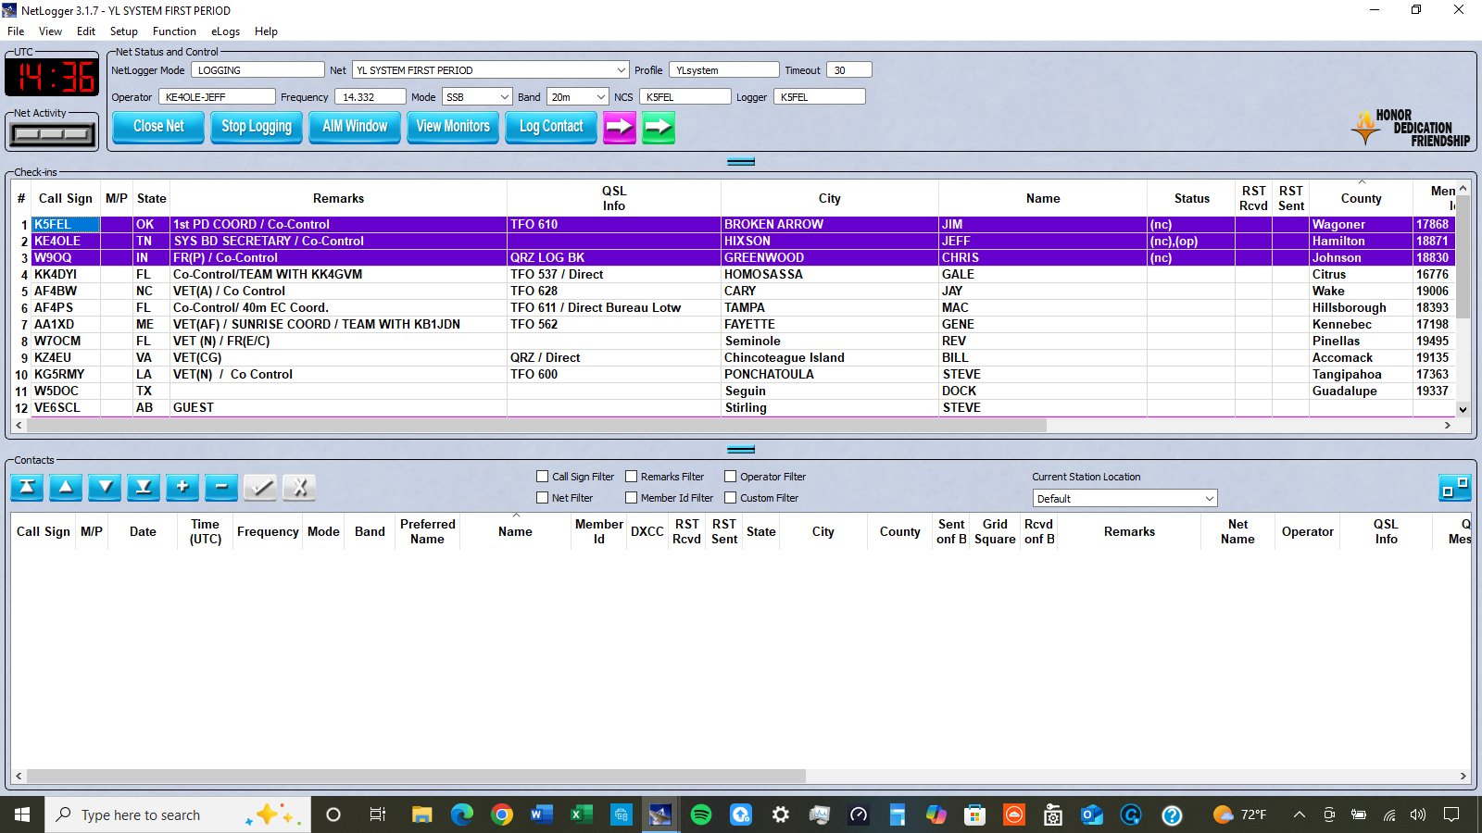This screenshot has height=833, width=1482.
Task: Click the Stop Logging button
Action: click(257, 127)
